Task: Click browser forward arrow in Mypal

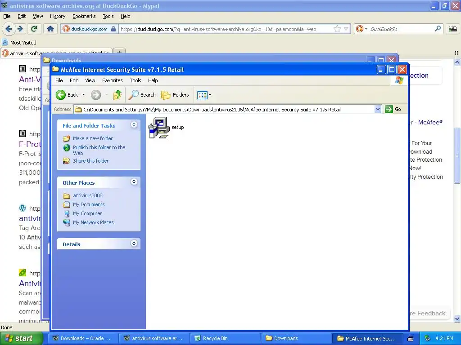Action: pos(20,29)
